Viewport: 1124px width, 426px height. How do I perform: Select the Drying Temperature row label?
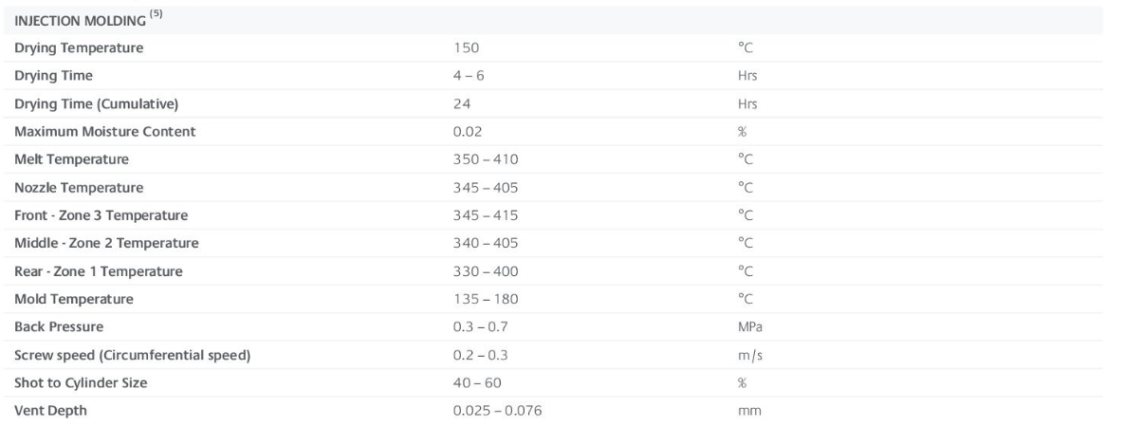[79, 48]
